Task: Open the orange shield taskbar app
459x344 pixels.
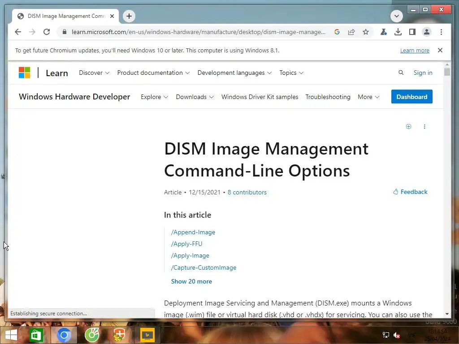Action: click(119, 335)
